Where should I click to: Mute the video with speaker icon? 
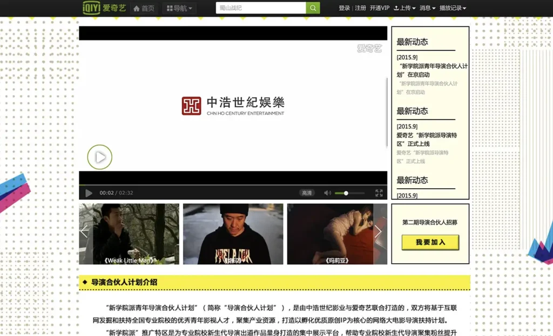(x=327, y=193)
